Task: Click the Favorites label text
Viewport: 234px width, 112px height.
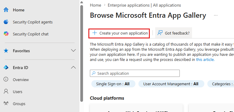Action: click(21, 51)
